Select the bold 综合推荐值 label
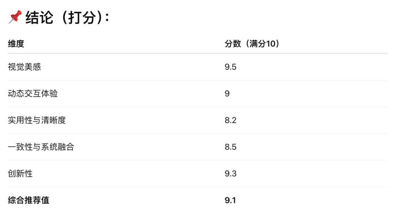 (x=28, y=200)
